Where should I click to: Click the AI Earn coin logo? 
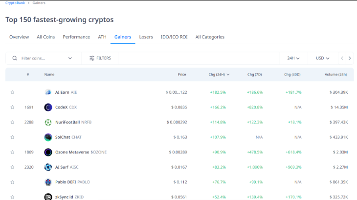click(48, 92)
